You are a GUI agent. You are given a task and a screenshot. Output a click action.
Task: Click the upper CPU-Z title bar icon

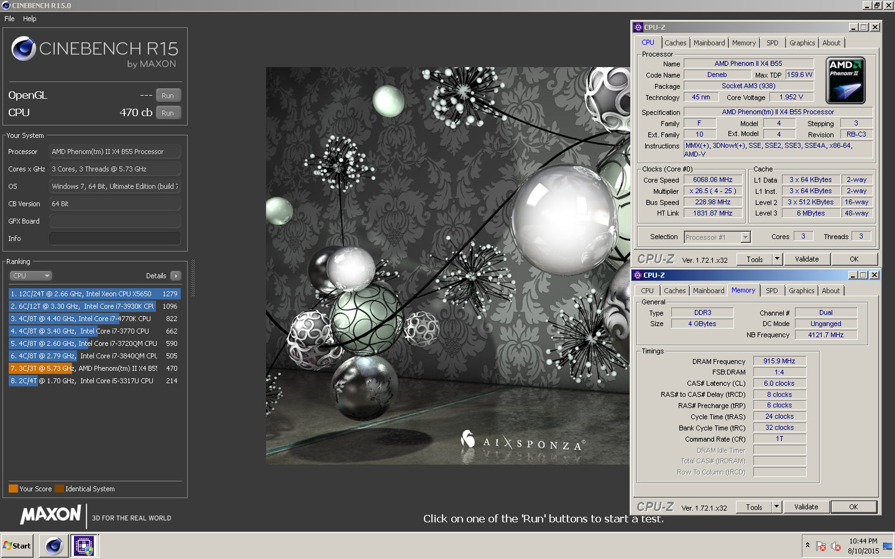point(638,27)
